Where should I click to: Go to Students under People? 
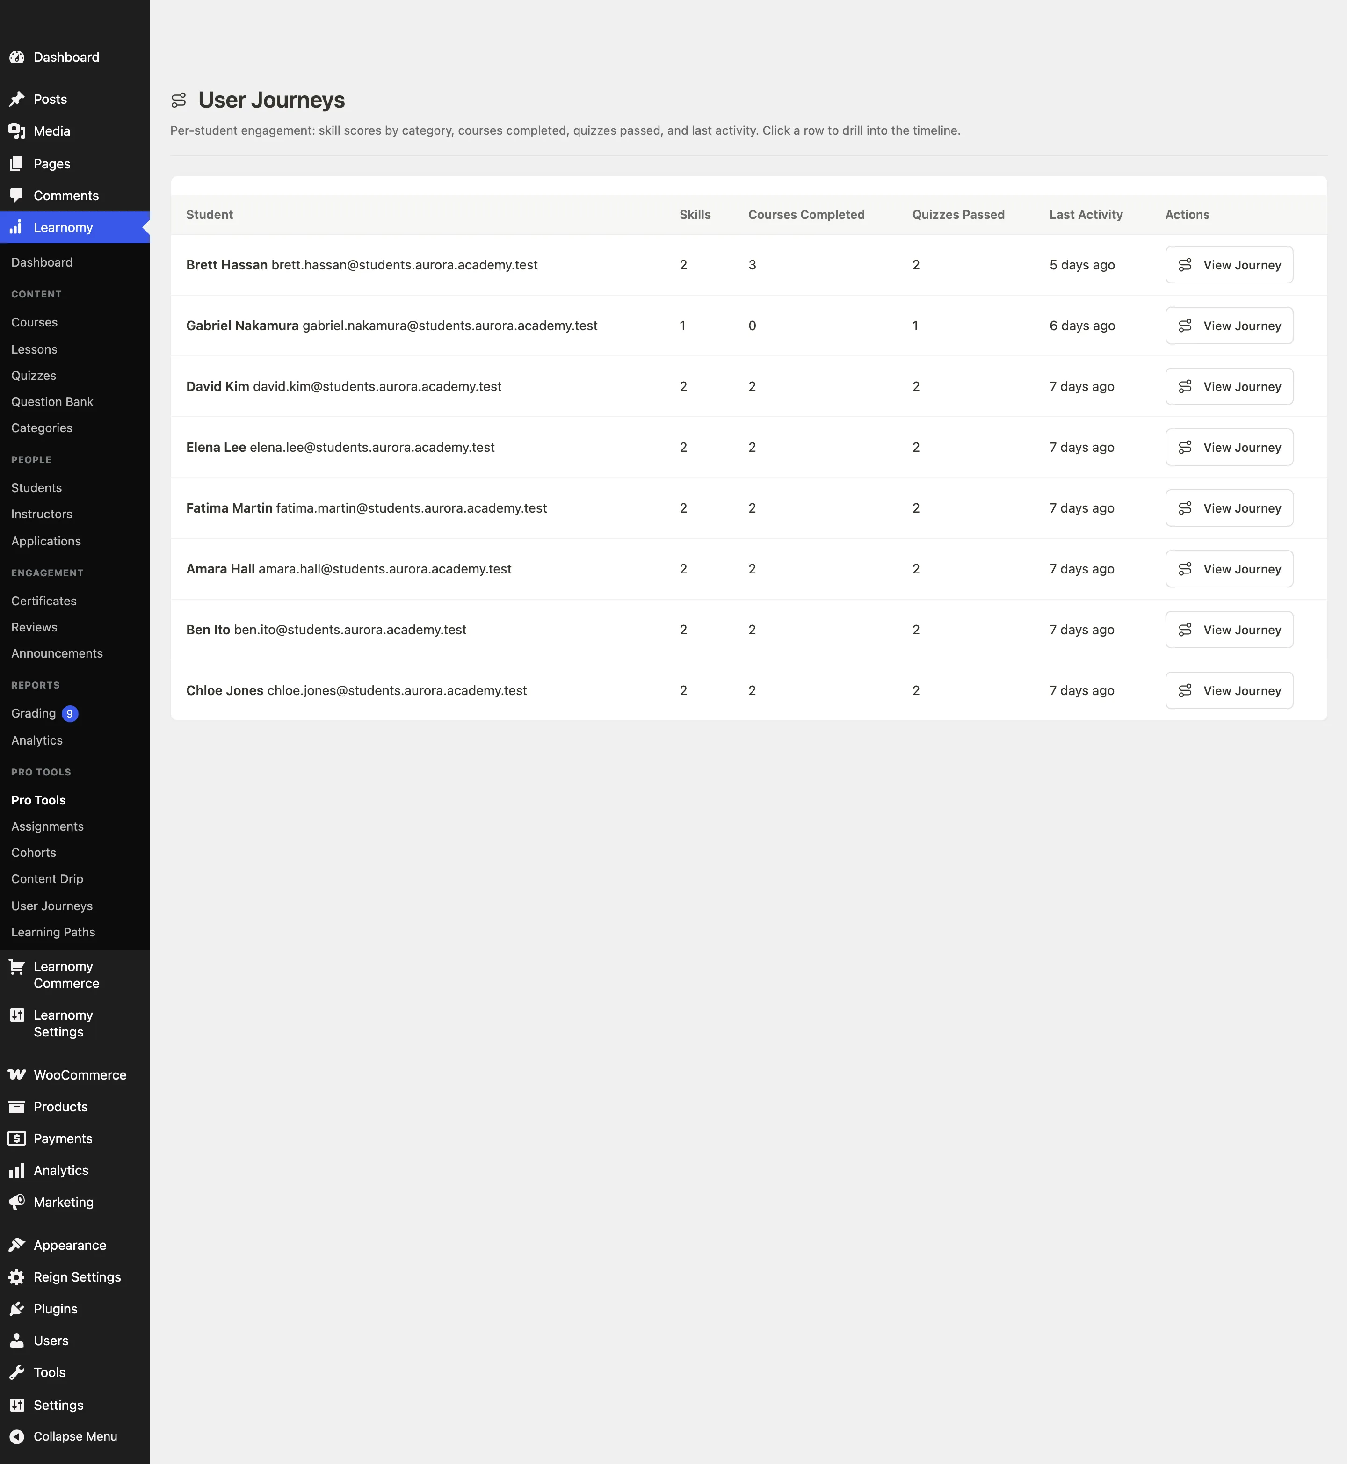(36, 488)
